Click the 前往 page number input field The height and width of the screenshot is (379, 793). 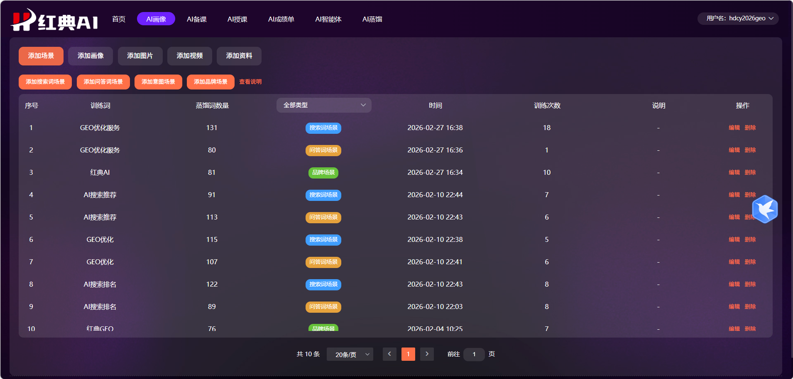coord(474,355)
